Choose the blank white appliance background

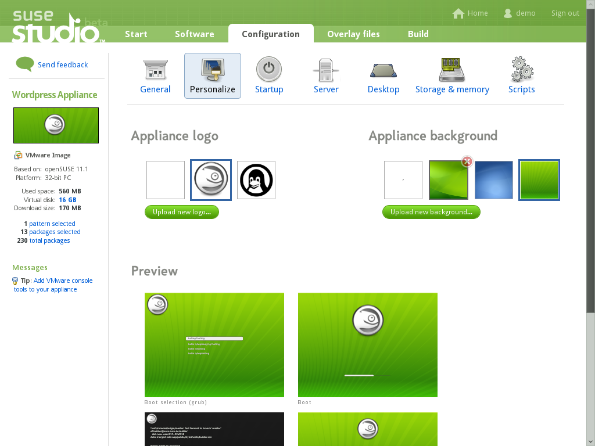(403, 180)
